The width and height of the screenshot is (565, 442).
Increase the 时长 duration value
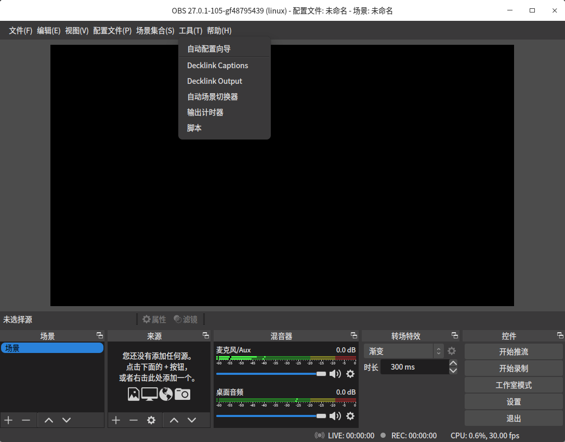(x=453, y=363)
